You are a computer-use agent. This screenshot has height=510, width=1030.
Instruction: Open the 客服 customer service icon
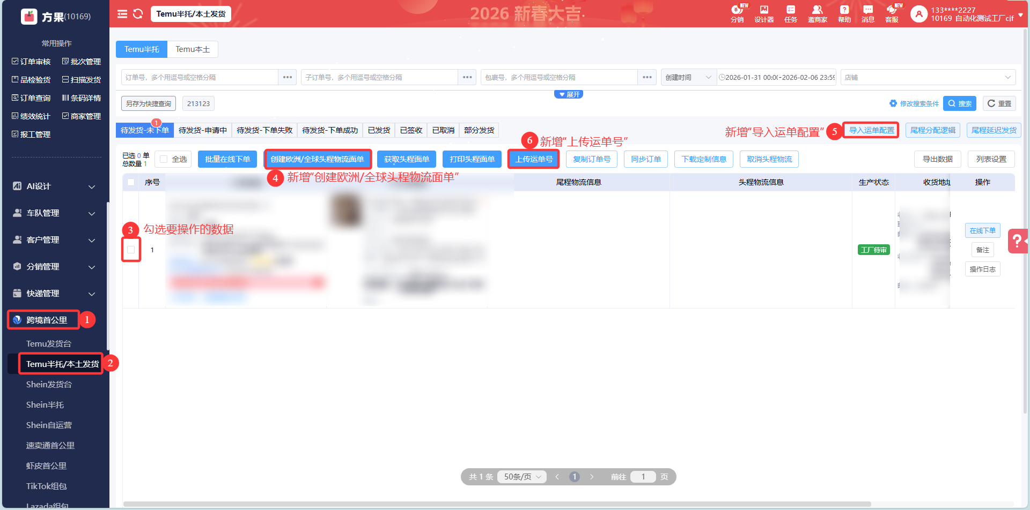click(892, 13)
